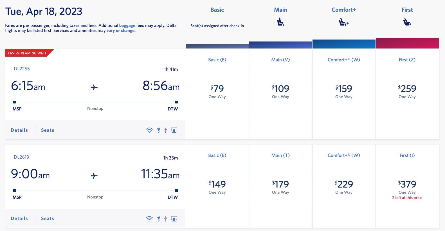445x231 pixels.
Task: Open Details for flight DL2255
Action: tap(19, 130)
